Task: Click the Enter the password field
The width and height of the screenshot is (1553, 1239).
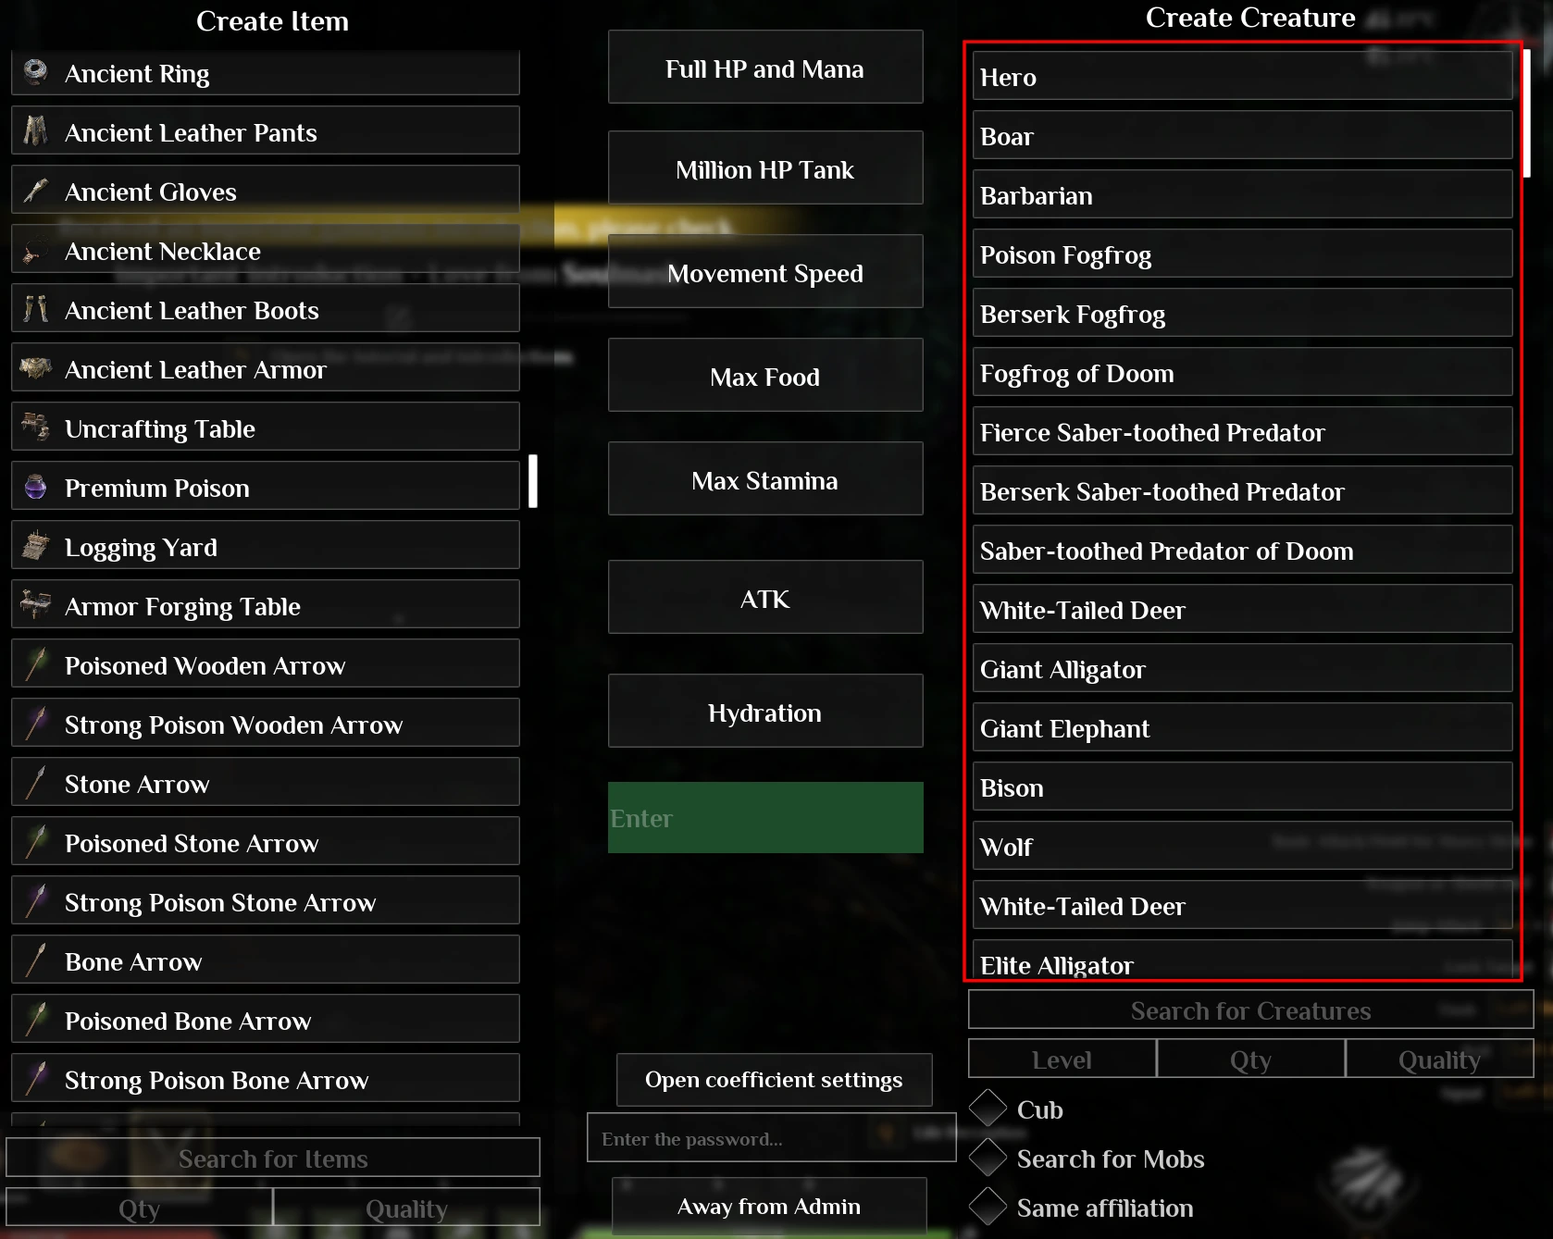Action: [771, 1138]
